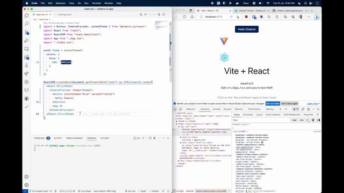
Task: Open VS Code Manage gear icon
Action: [26, 185]
